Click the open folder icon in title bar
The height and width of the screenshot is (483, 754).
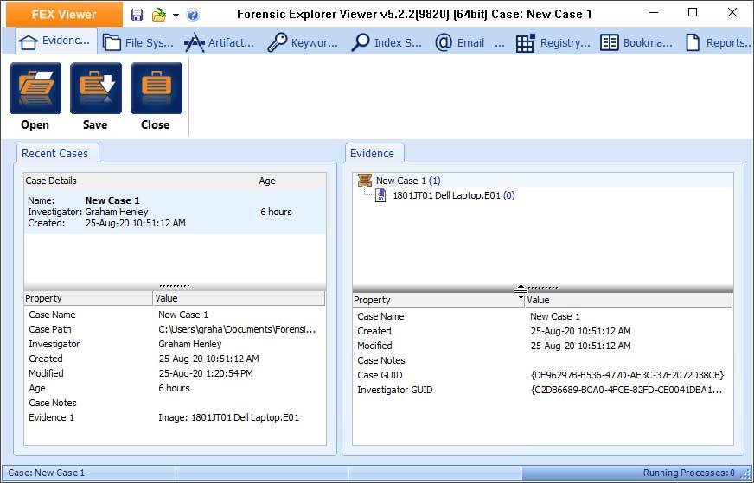tap(158, 15)
